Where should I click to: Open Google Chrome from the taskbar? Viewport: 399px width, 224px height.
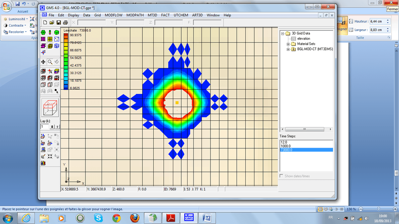[116, 218]
